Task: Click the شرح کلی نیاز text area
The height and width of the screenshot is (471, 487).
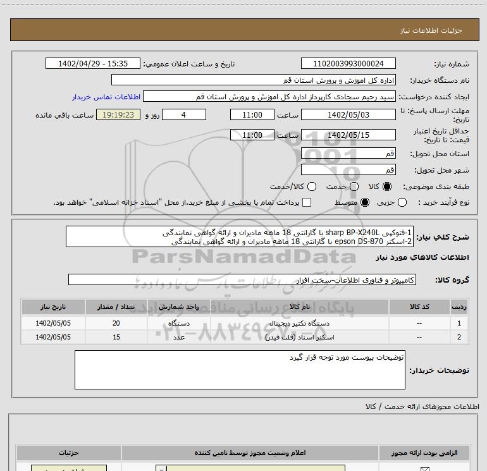Action: [240, 236]
